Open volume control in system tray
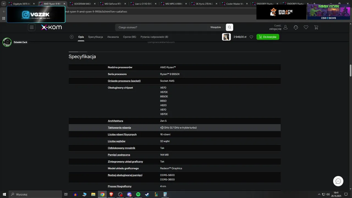 click(328, 194)
